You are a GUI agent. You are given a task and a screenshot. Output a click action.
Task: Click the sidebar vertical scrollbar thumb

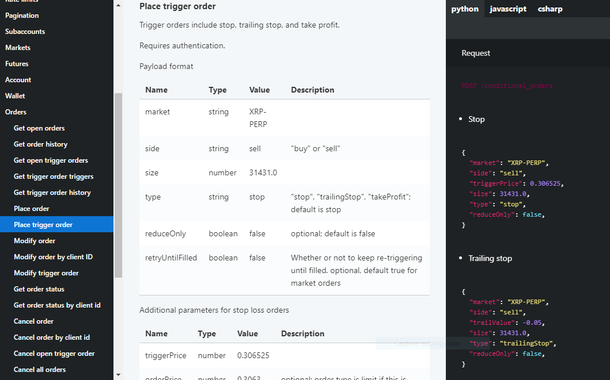point(118,184)
